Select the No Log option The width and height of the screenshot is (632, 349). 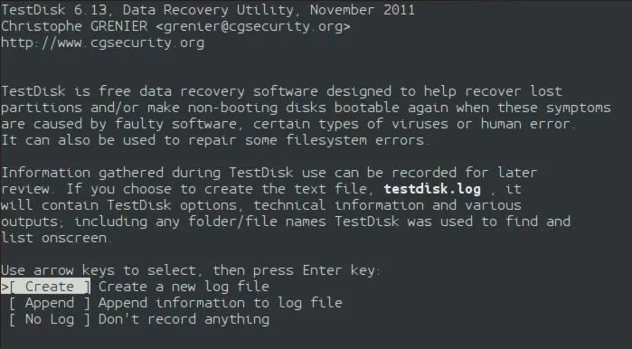tap(50, 319)
